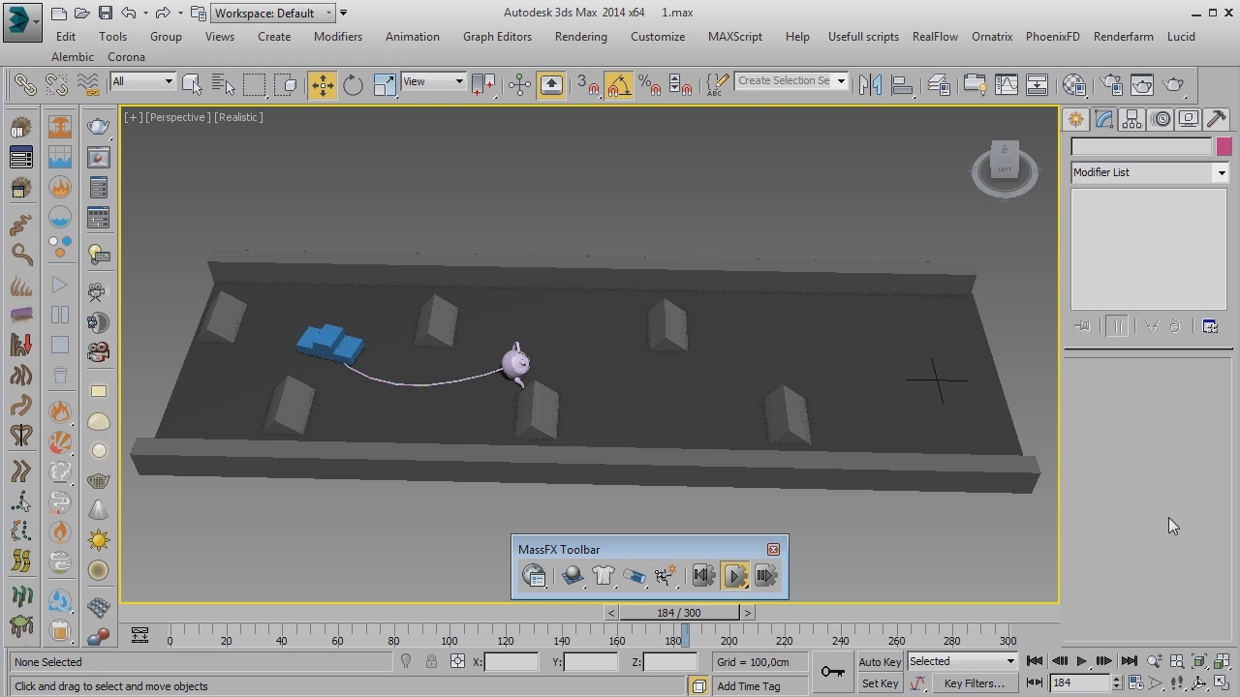
Task: Open the MAXScript menu
Action: point(734,37)
